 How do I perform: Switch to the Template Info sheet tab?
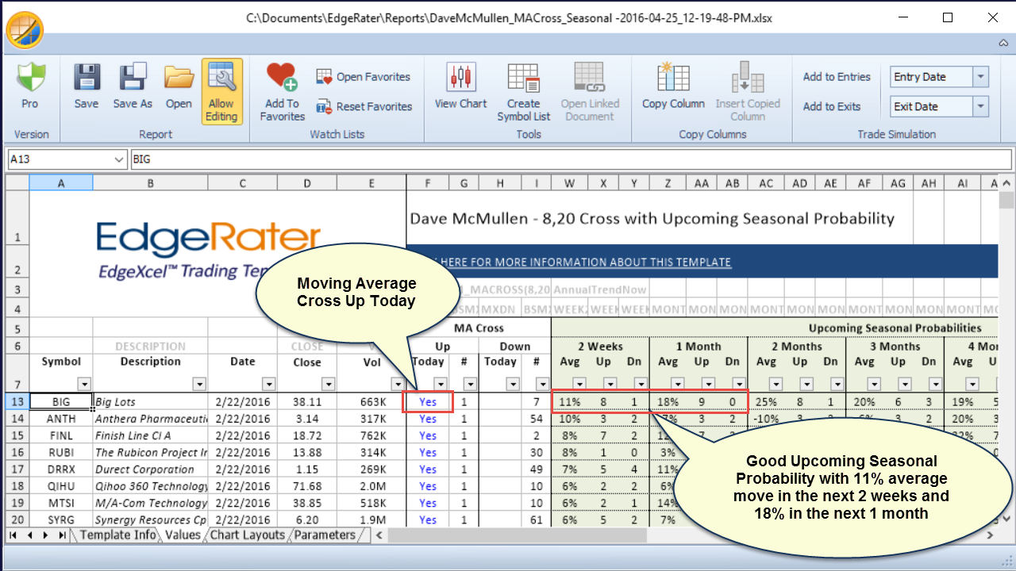(117, 535)
